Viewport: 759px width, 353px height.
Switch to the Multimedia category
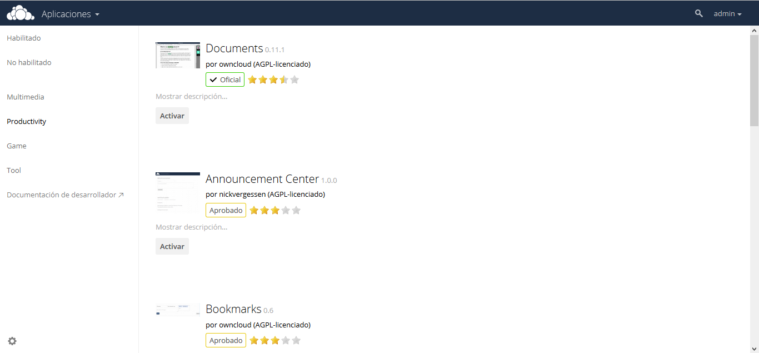coord(26,97)
